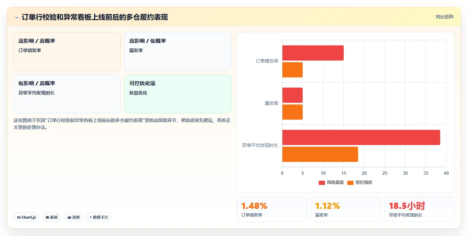This screenshot has width=468, height=236.
Task: Toggle the 管控强度 legend item
Action: coord(360,182)
